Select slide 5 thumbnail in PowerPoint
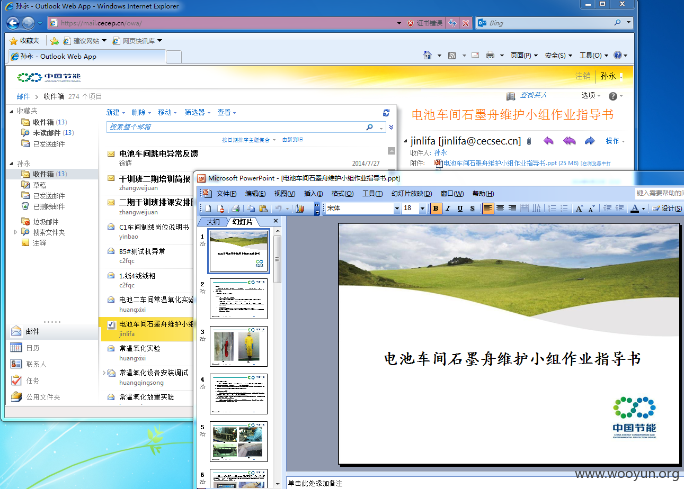Screen dimensions: 684x489 tap(238, 441)
